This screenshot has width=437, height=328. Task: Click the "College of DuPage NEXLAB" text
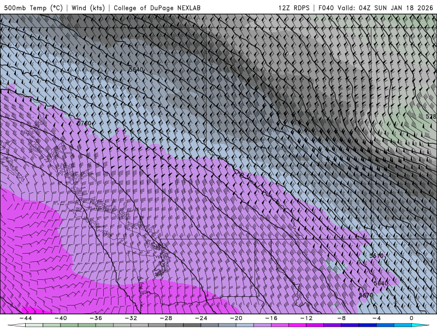[157, 8]
